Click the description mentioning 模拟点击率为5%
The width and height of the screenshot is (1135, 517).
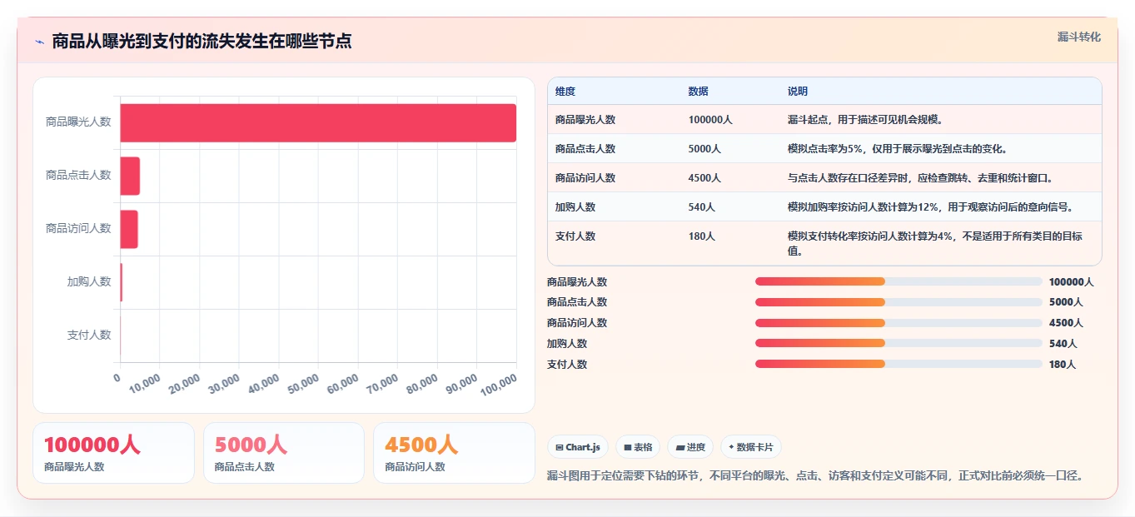point(898,149)
